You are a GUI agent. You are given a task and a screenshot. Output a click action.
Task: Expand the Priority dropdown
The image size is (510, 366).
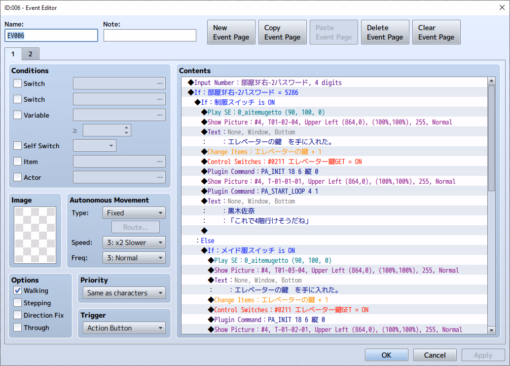(124, 293)
